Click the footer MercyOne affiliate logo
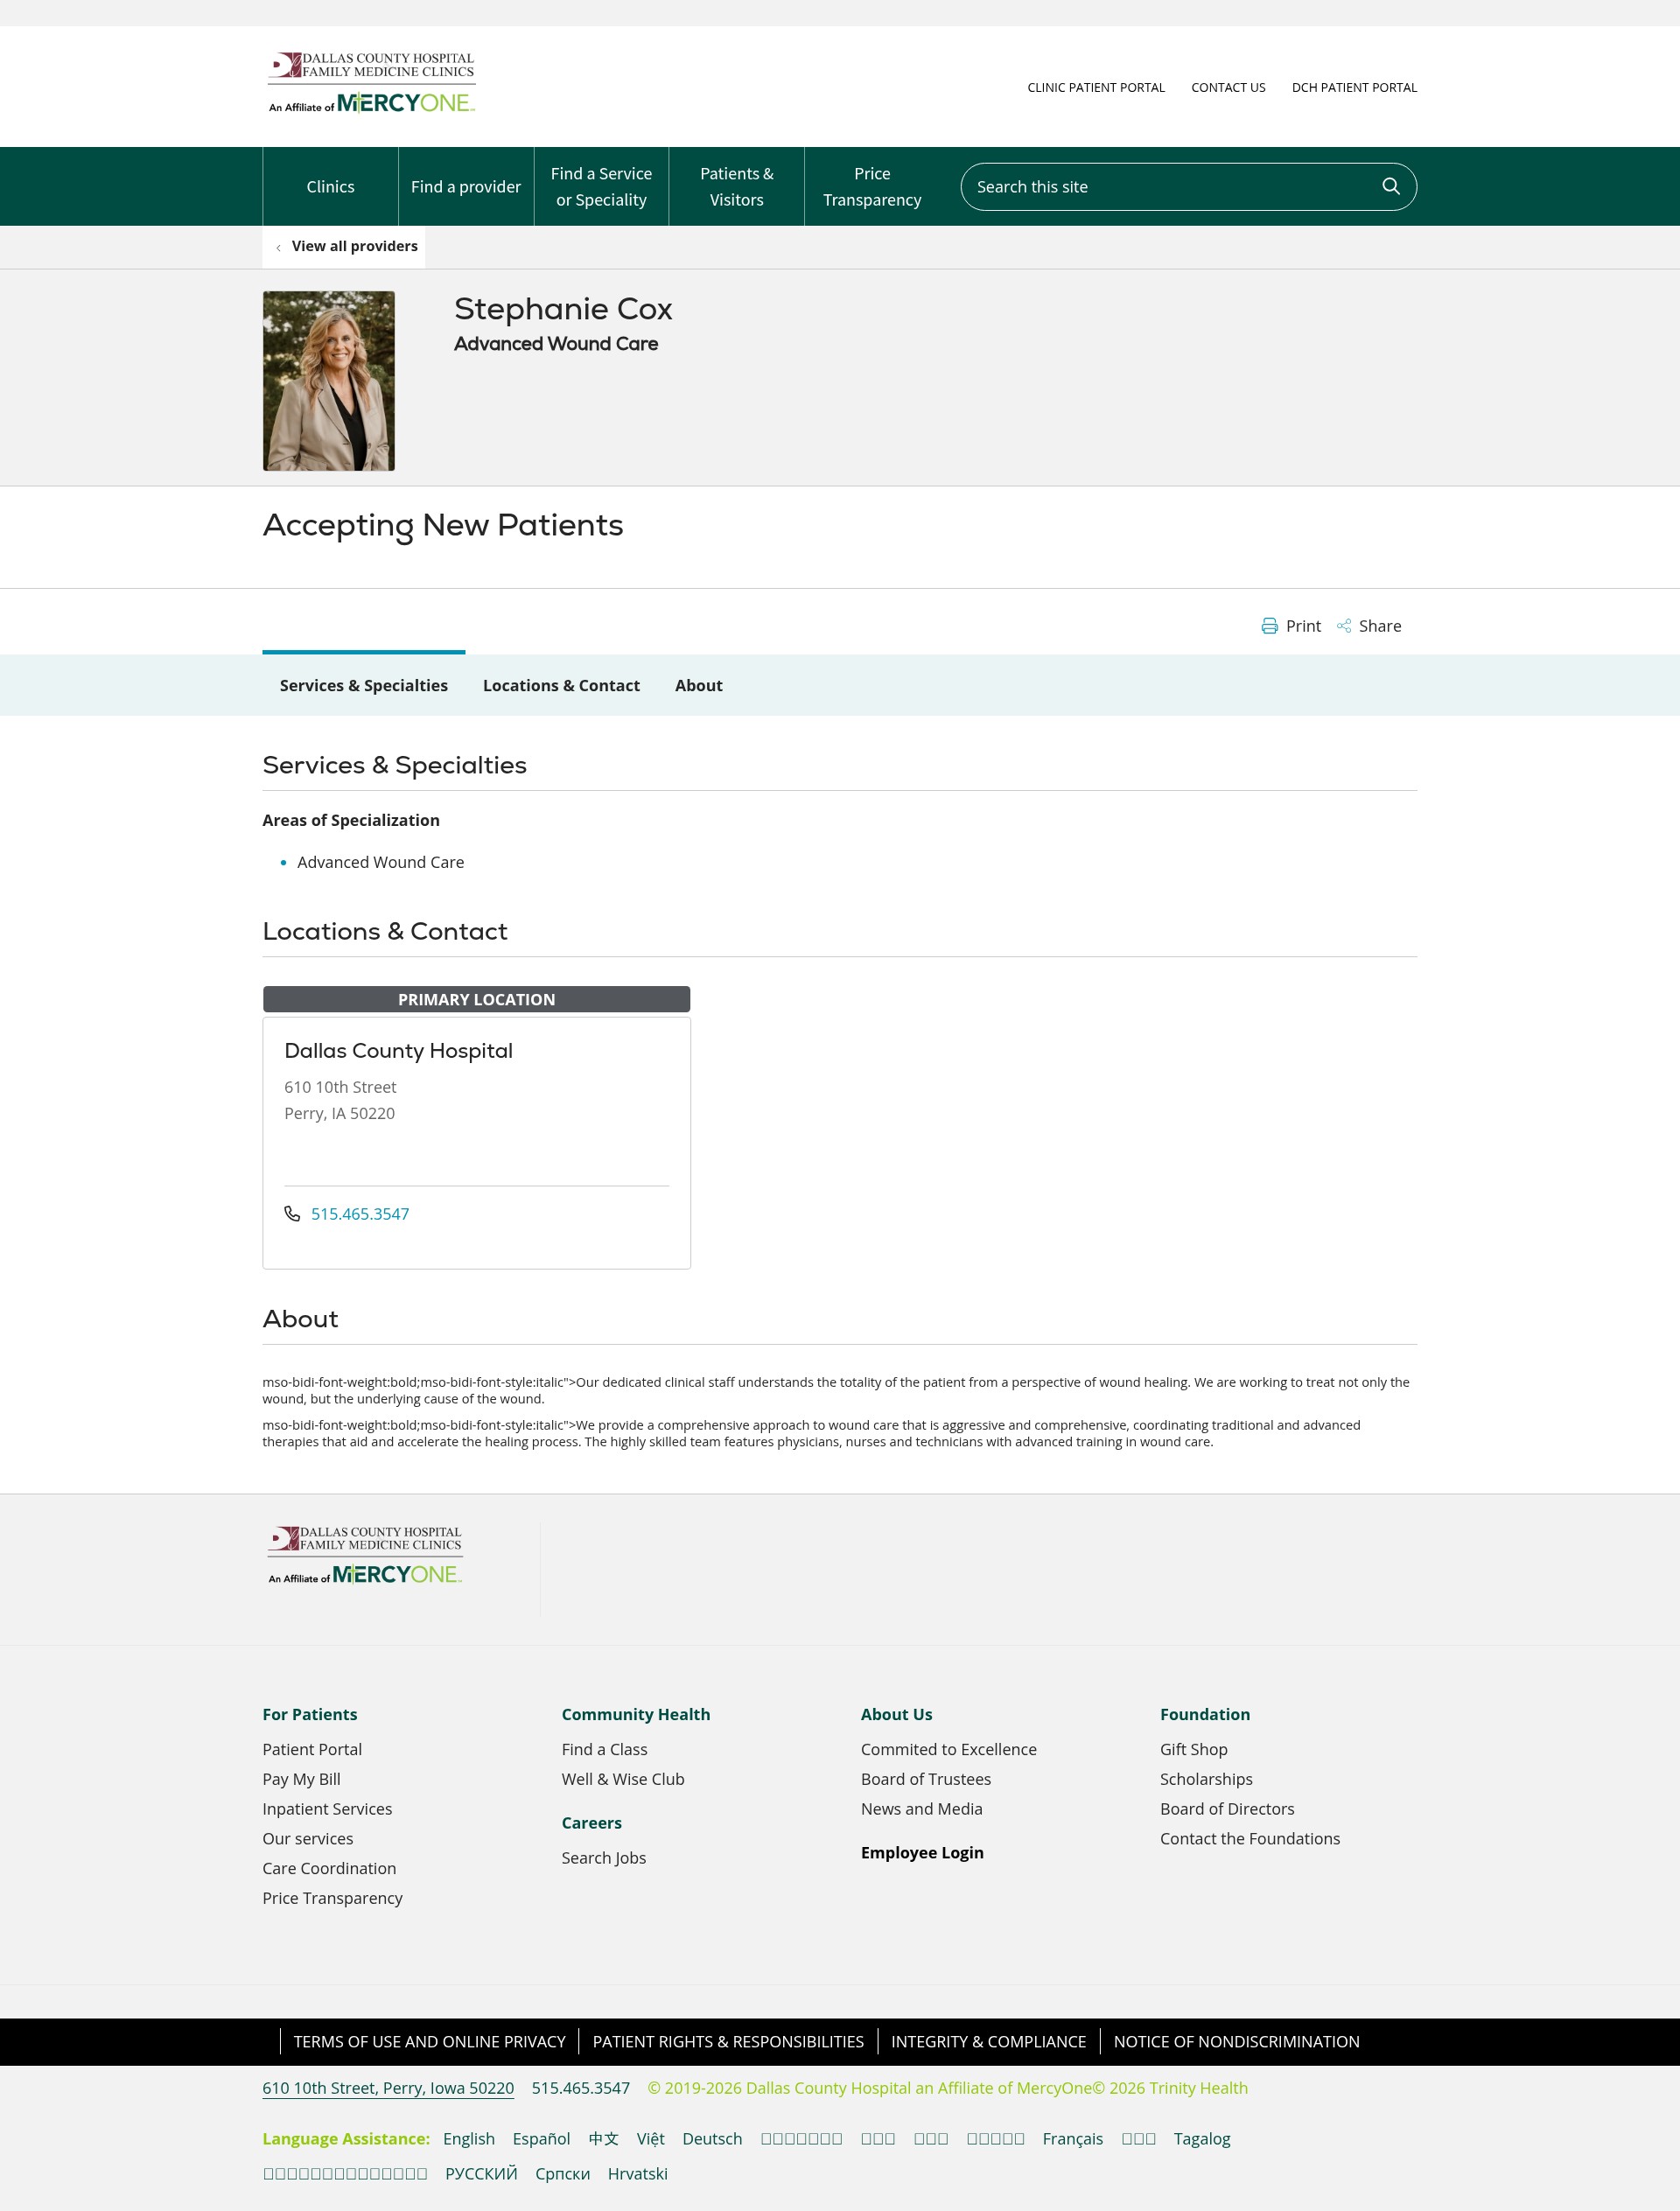1680x2211 pixels. (x=365, y=1555)
